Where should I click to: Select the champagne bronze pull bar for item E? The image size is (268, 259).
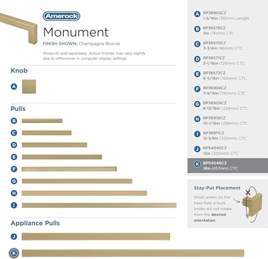62,157
